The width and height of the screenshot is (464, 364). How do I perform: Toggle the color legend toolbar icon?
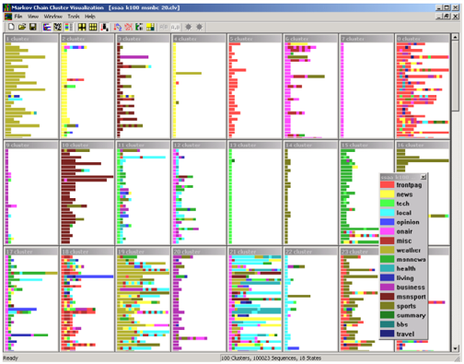coord(69,27)
